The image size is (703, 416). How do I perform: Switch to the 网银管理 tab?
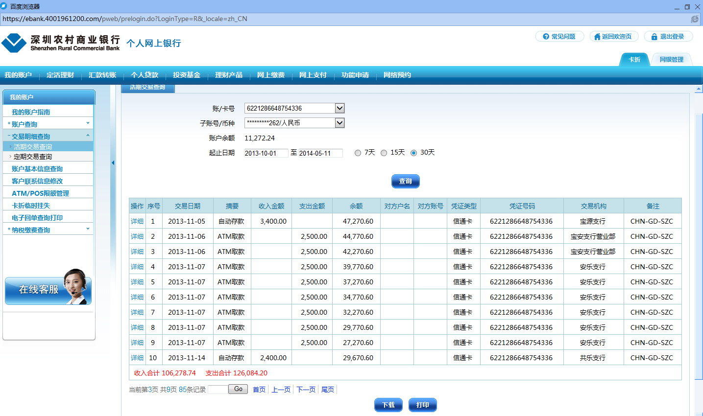pyautogui.click(x=671, y=60)
